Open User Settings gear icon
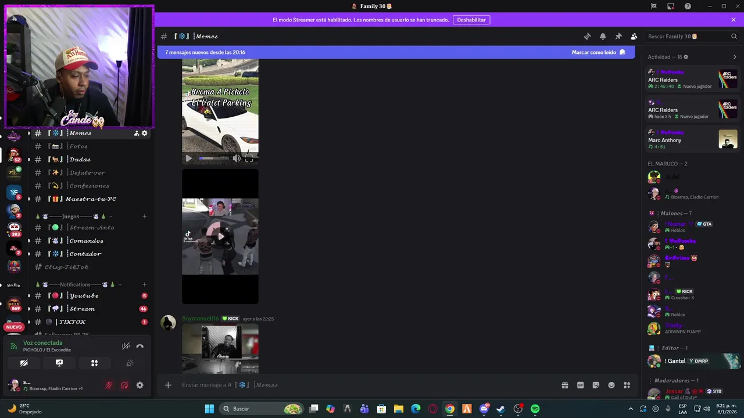Viewport: 744px width, 418px height. pos(139,385)
